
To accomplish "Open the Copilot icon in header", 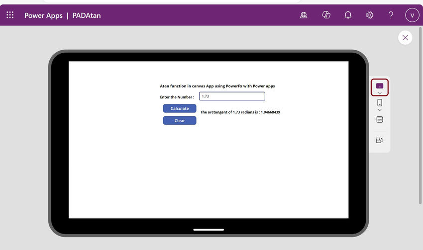I will [326, 15].
